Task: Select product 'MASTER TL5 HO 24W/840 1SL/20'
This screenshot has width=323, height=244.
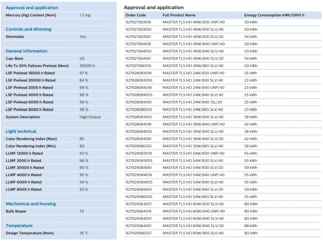Action: coord(192,102)
